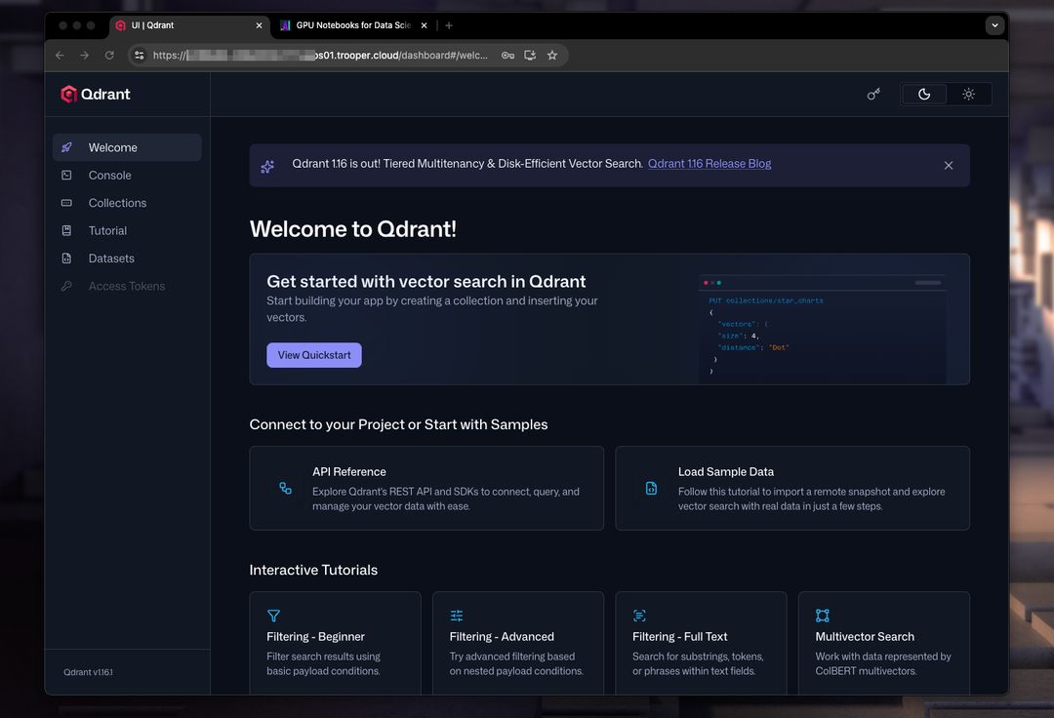Switch to light theme using the sun toggle
The height and width of the screenshot is (718, 1054).
(x=968, y=94)
